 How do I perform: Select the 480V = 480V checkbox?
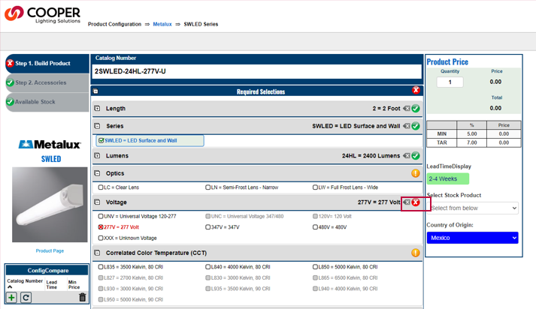pyautogui.click(x=315, y=227)
